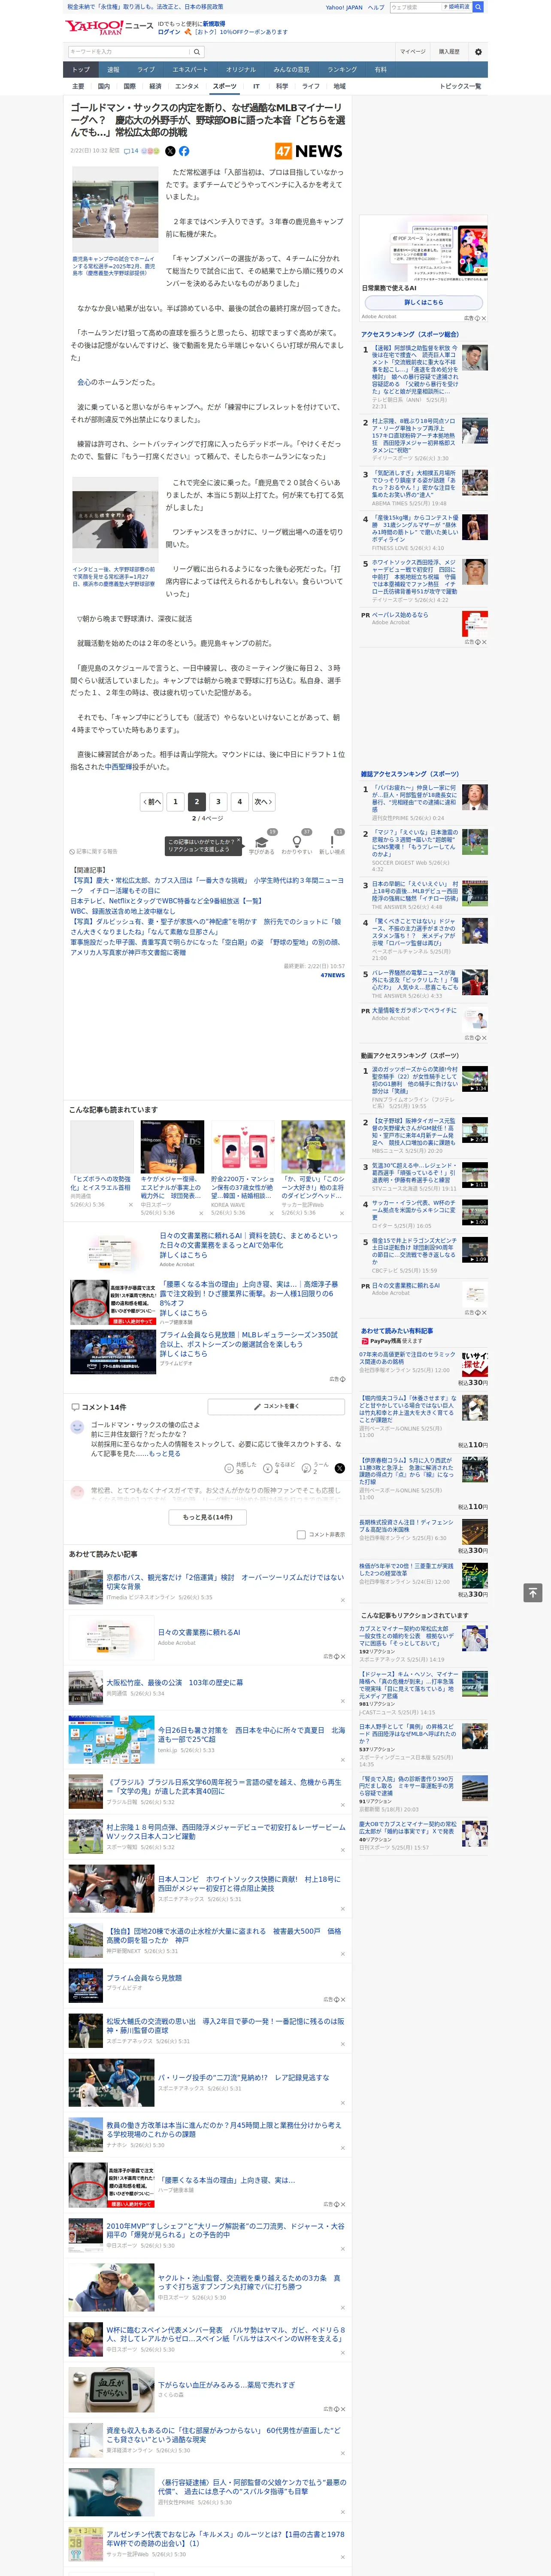Screen dimensions: 551x2576
Task: Click the blue search button in top bar
Action: click(478, 7)
